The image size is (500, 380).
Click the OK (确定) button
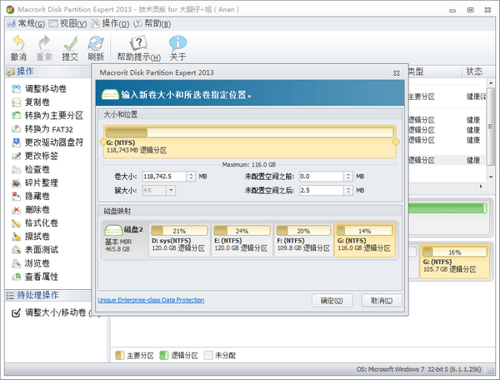pyautogui.click(x=332, y=301)
